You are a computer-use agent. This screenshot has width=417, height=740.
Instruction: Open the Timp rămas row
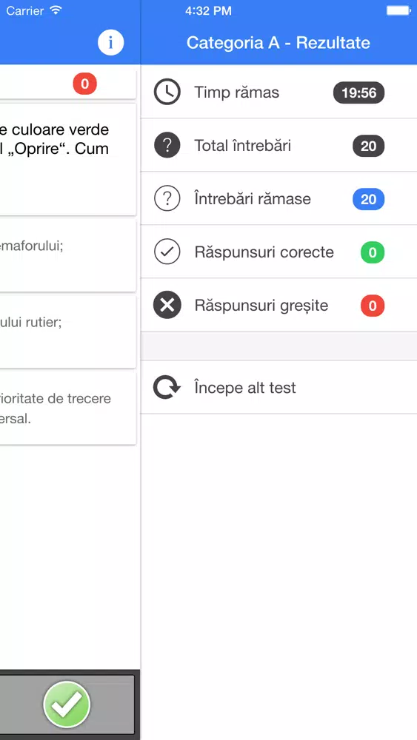[x=278, y=92]
